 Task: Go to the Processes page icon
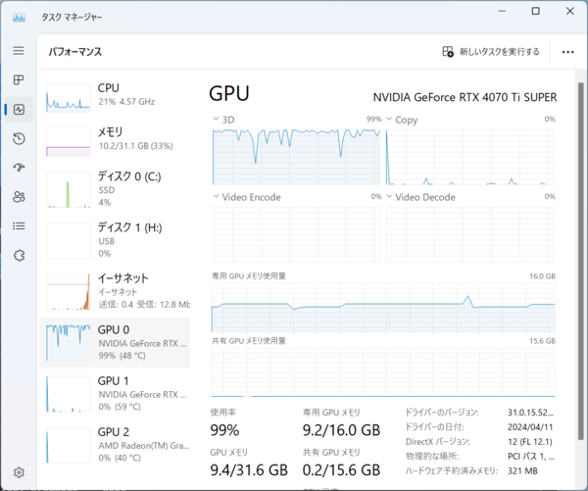(19, 79)
